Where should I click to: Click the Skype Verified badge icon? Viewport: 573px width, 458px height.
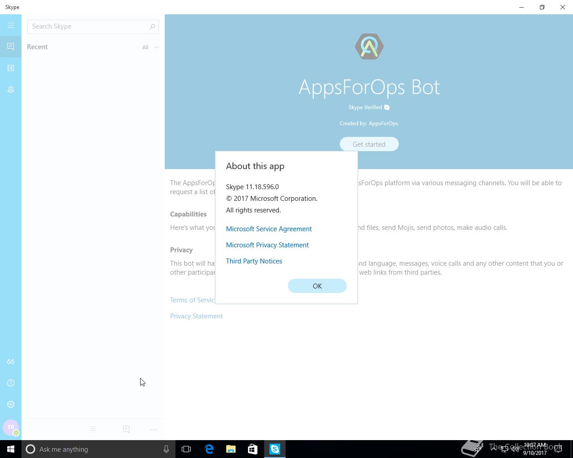click(387, 107)
